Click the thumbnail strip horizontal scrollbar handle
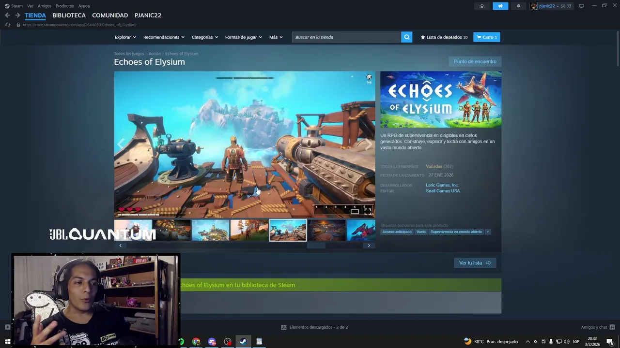Viewport: 620px width, 348px height. [x=316, y=246]
